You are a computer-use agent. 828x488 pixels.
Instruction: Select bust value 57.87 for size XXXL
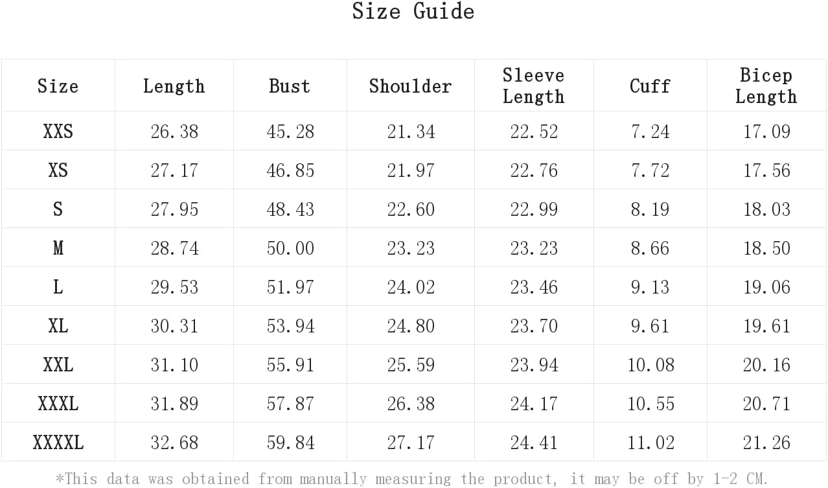click(x=290, y=404)
